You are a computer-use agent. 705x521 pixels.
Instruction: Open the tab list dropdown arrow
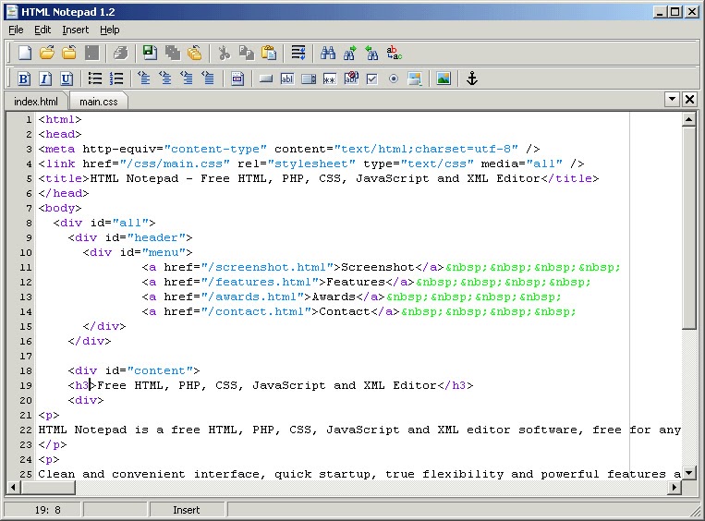(x=672, y=99)
